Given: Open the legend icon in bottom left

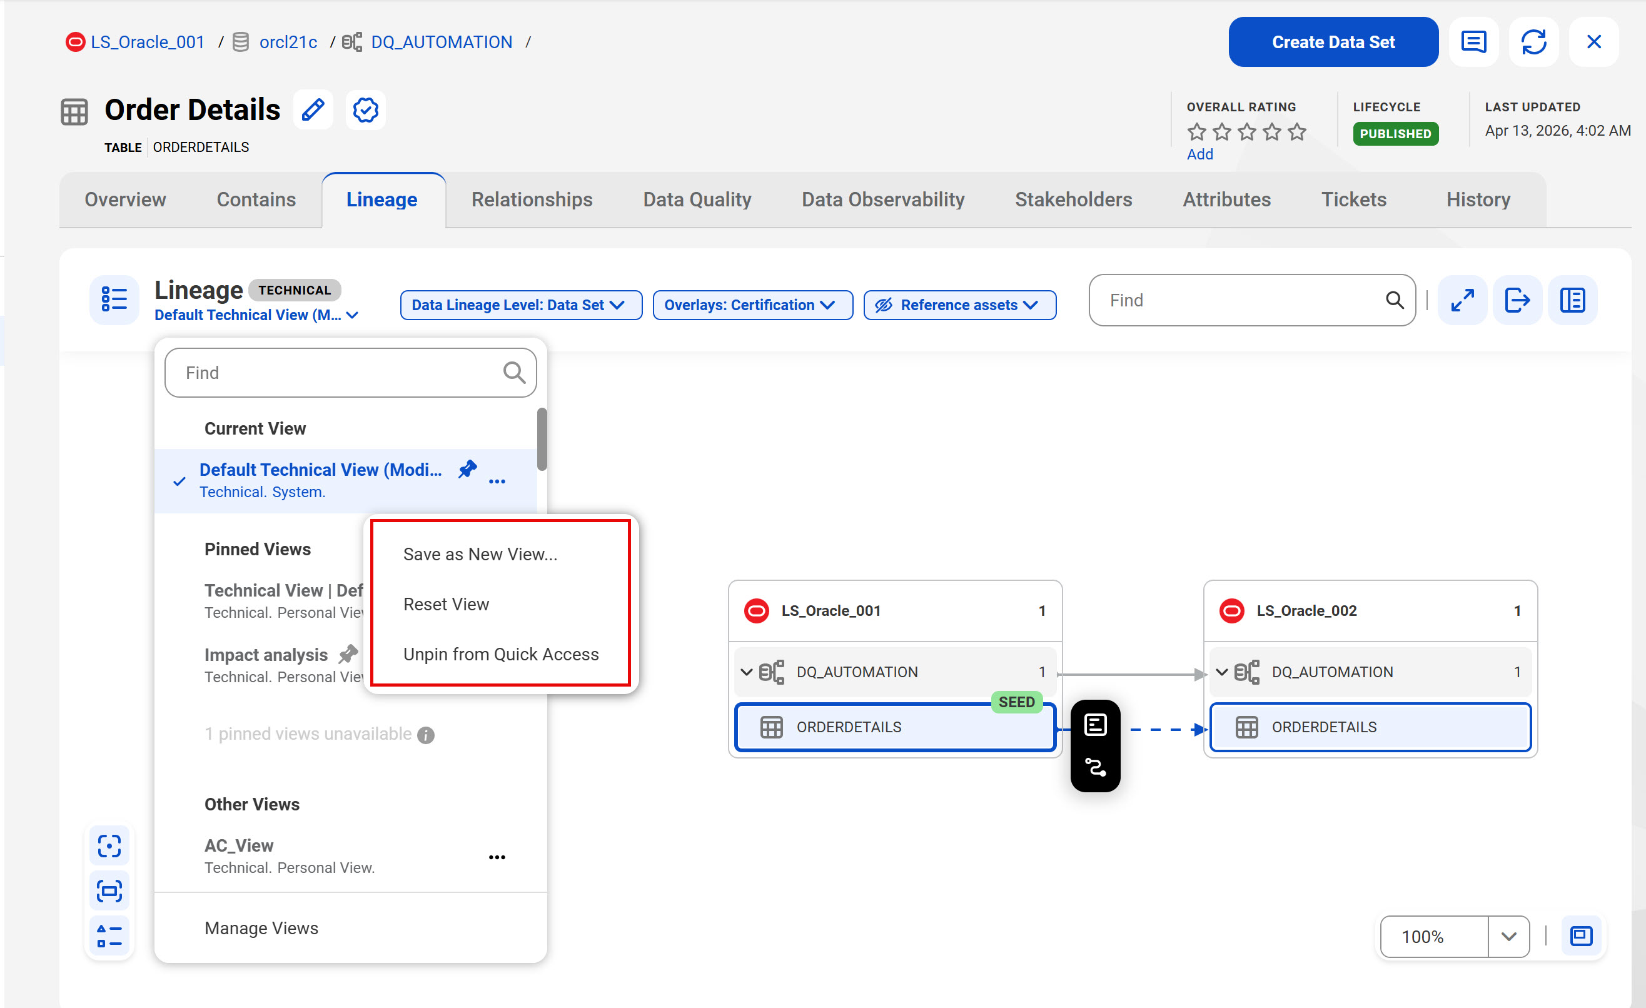Looking at the screenshot, I should click(109, 935).
